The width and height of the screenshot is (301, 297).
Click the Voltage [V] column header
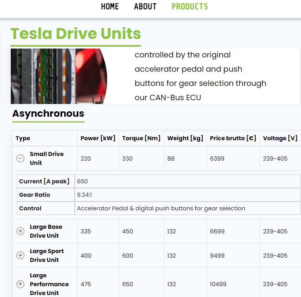280,138
